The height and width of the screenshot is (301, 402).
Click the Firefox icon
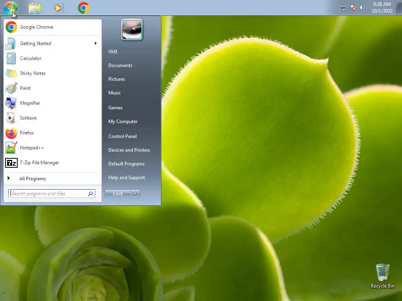[x=11, y=133]
